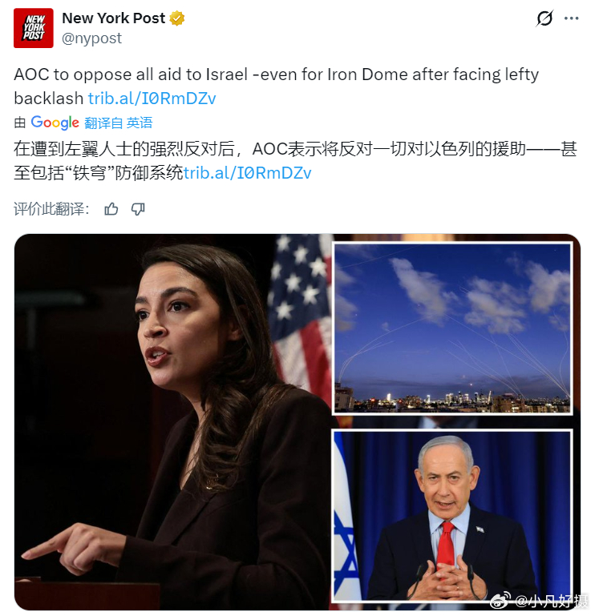
Task: Click the @小凡好摄 watermark text
Action: coord(551,601)
